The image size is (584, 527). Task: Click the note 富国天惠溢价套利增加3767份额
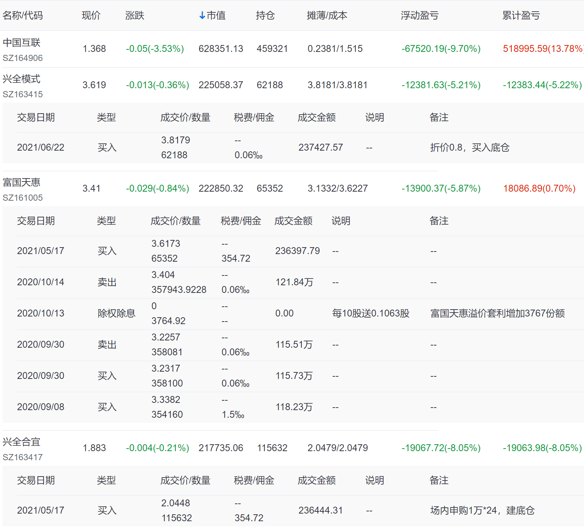[x=498, y=313]
